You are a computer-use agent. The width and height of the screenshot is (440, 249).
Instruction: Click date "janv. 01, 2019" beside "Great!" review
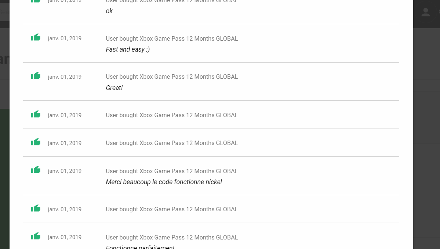click(x=65, y=77)
